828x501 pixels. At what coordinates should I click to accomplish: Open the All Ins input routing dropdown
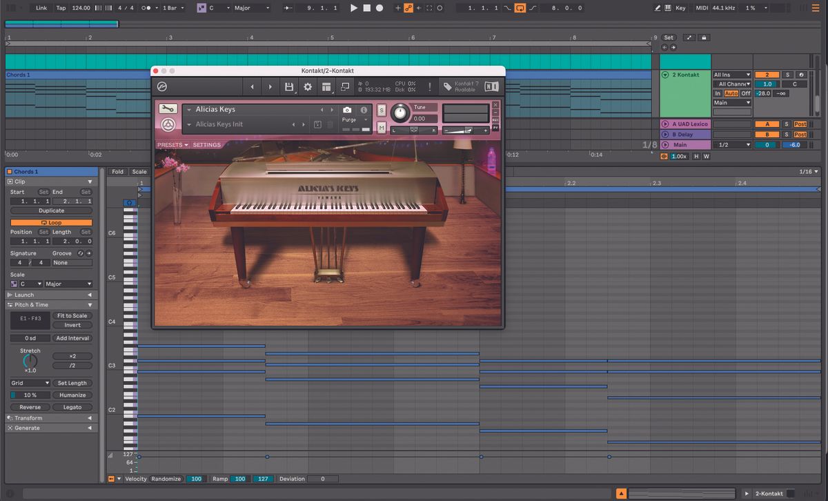coord(731,74)
